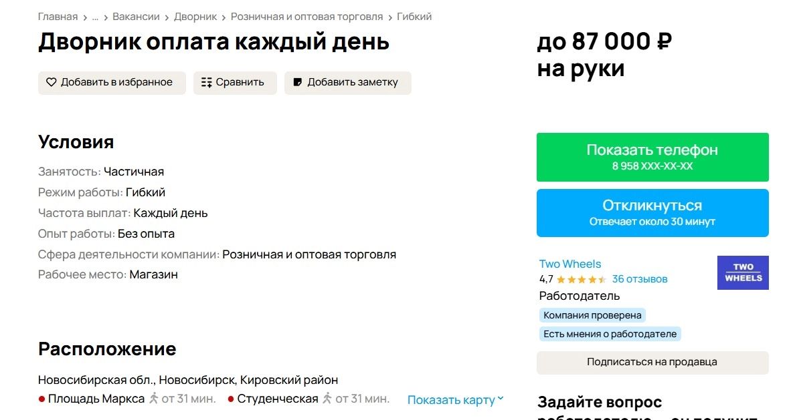
Task: Open the 36 отзывов reviews link
Action: 640,279
